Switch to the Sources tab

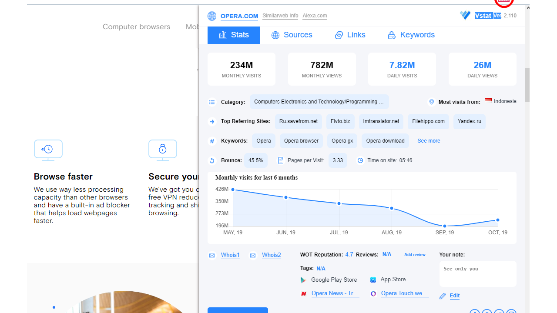click(292, 35)
